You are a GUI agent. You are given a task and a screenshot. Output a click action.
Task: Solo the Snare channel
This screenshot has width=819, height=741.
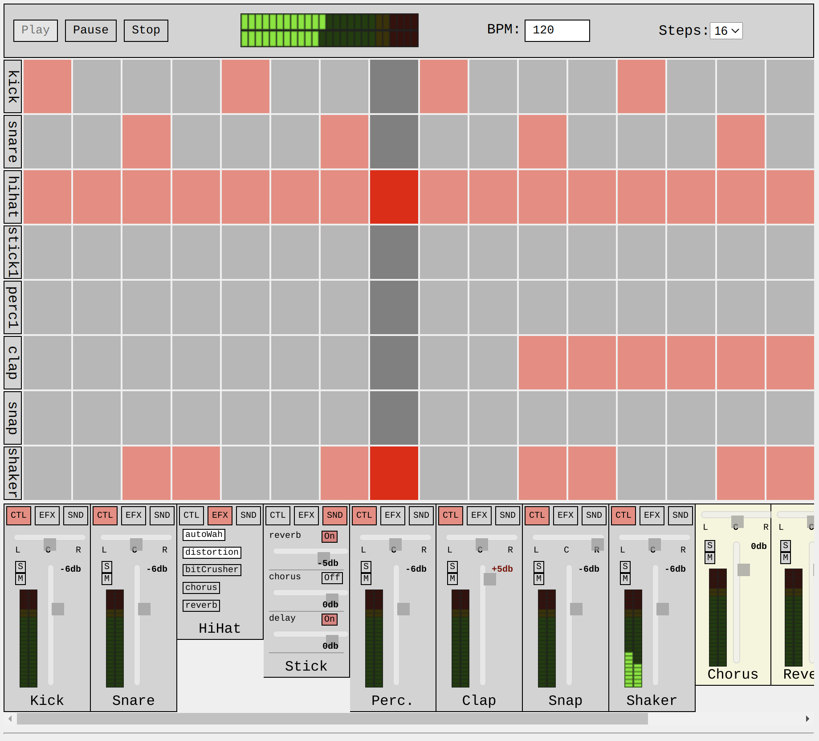[107, 567]
